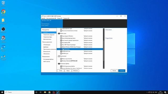Click the taskbar search box
Viewport: 168px width, 94px height.
(x=19, y=92)
